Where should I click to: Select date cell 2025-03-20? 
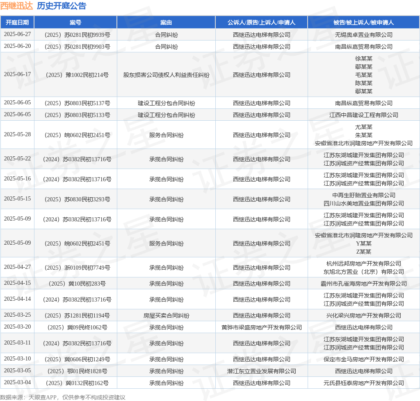pos(17,327)
